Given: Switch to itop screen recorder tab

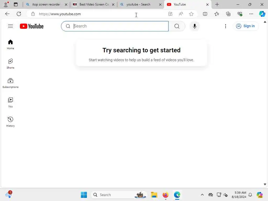Looking at the screenshot, I should [x=46, y=4].
